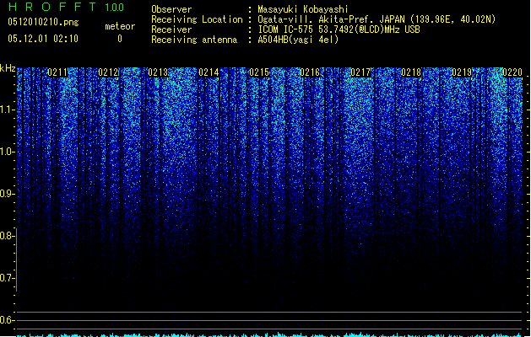The height and width of the screenshot is (337, 531).
Task: Click the Receiving antenna label
Action: 194,40
